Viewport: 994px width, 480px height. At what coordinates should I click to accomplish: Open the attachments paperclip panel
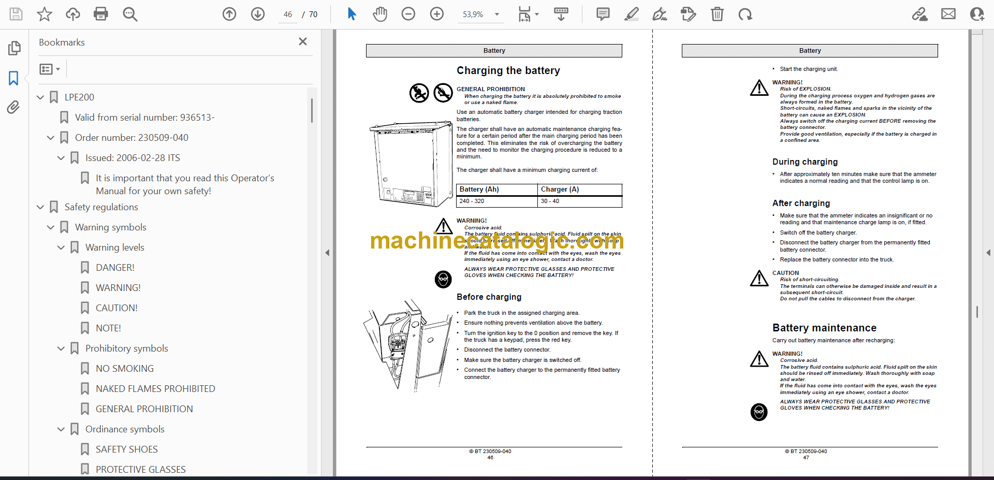pos(14,107)
